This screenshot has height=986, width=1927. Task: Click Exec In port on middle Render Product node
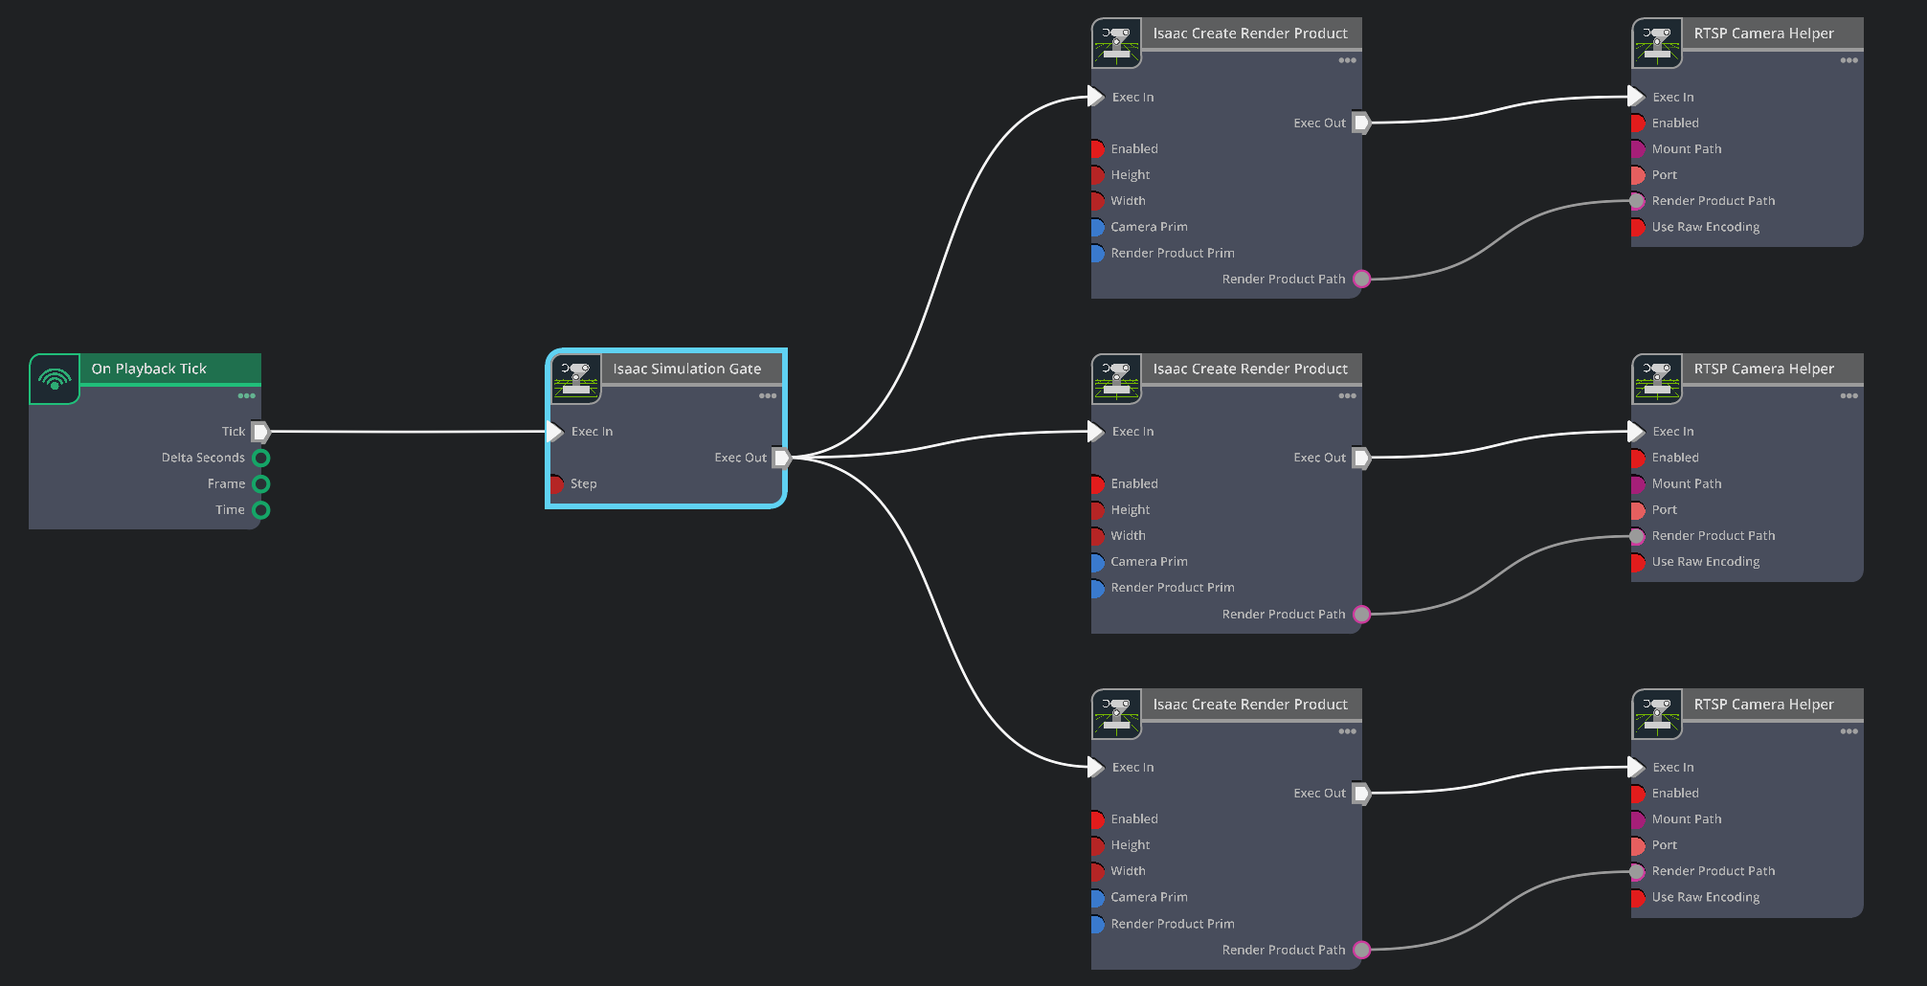pyautogui.click(x=1096, y=432)
